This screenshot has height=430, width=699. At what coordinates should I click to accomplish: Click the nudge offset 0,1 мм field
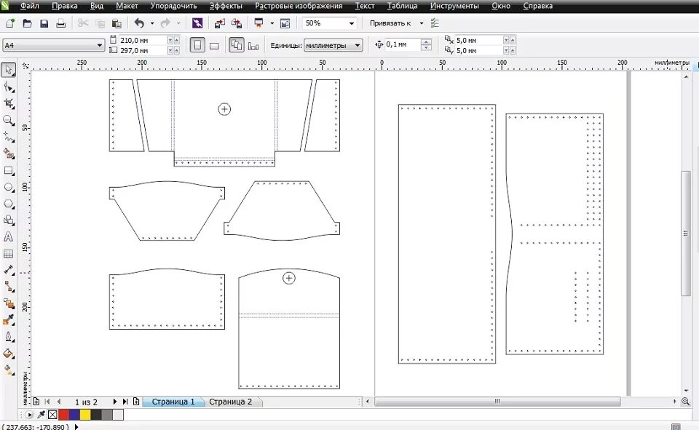402,44
